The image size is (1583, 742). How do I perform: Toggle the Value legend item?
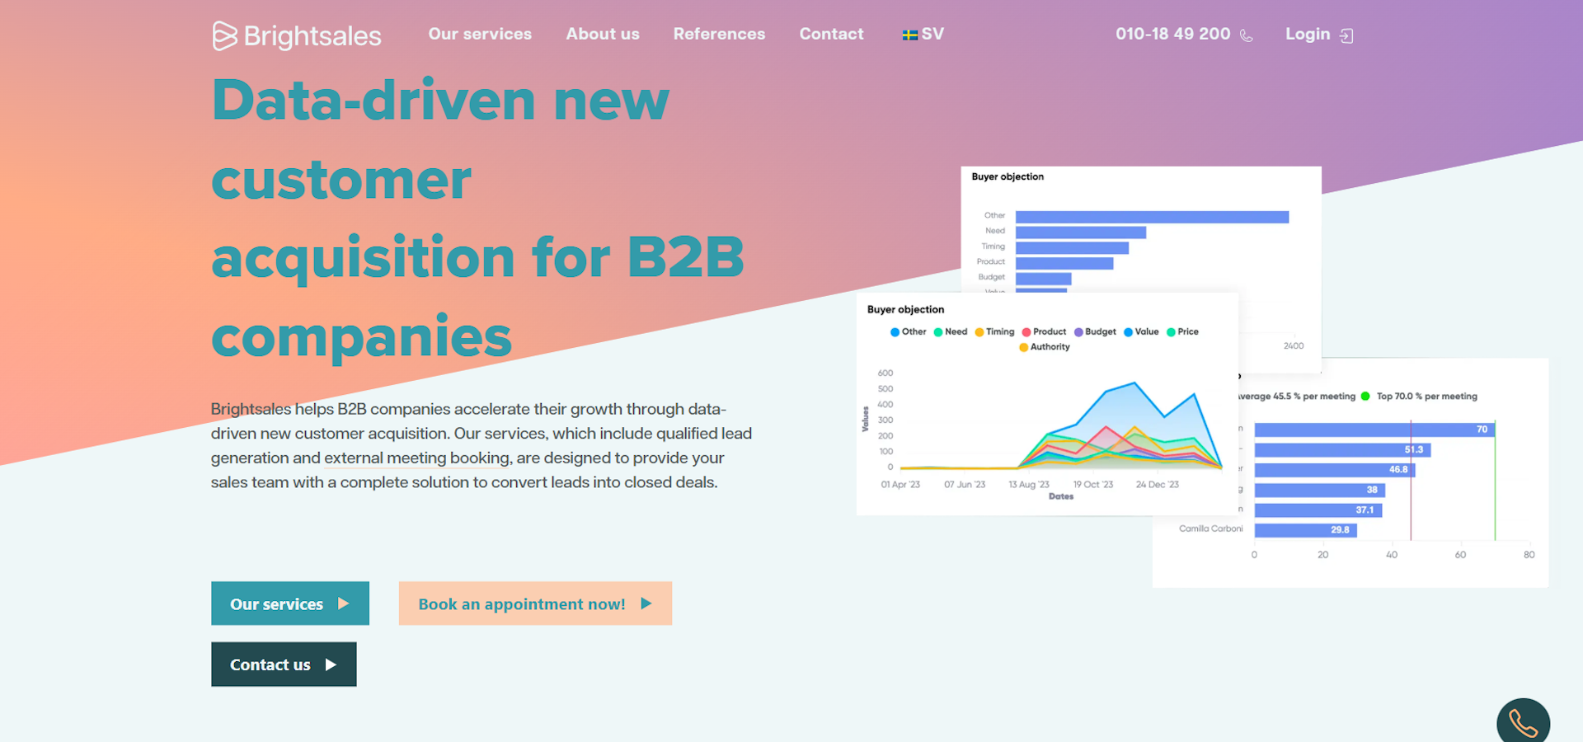1142,331
